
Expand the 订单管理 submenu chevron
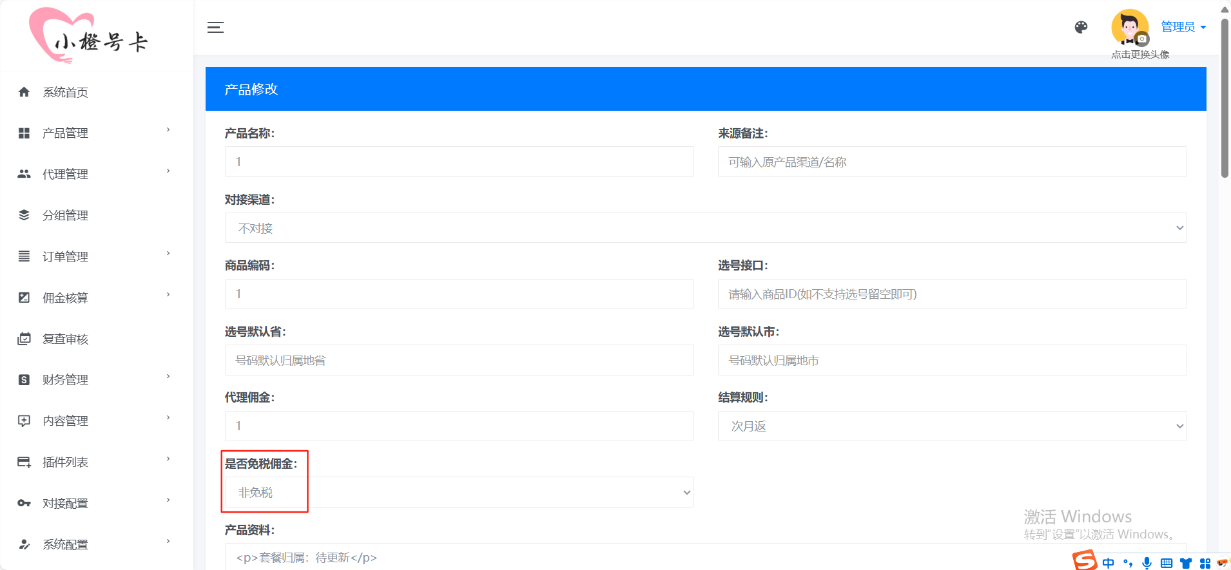[168, 254]
